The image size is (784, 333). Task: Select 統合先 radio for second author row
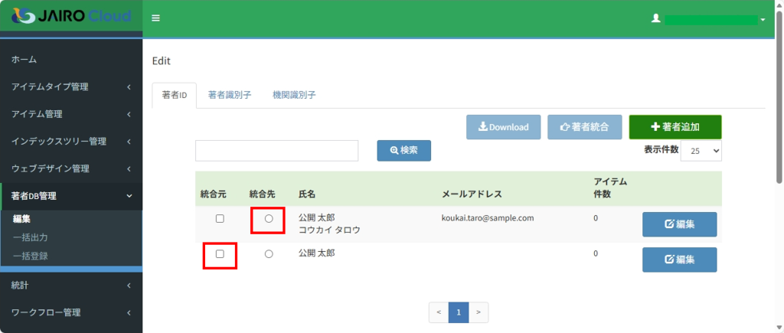[x=269, y=254]
